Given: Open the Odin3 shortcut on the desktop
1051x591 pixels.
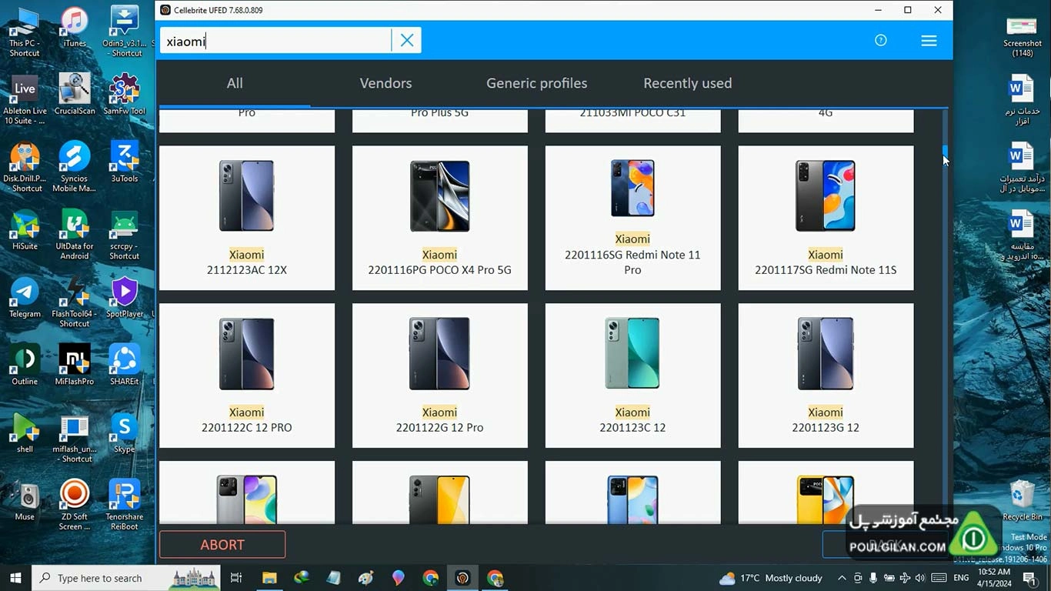Looking at the screenshot, I should pos(124,32).
